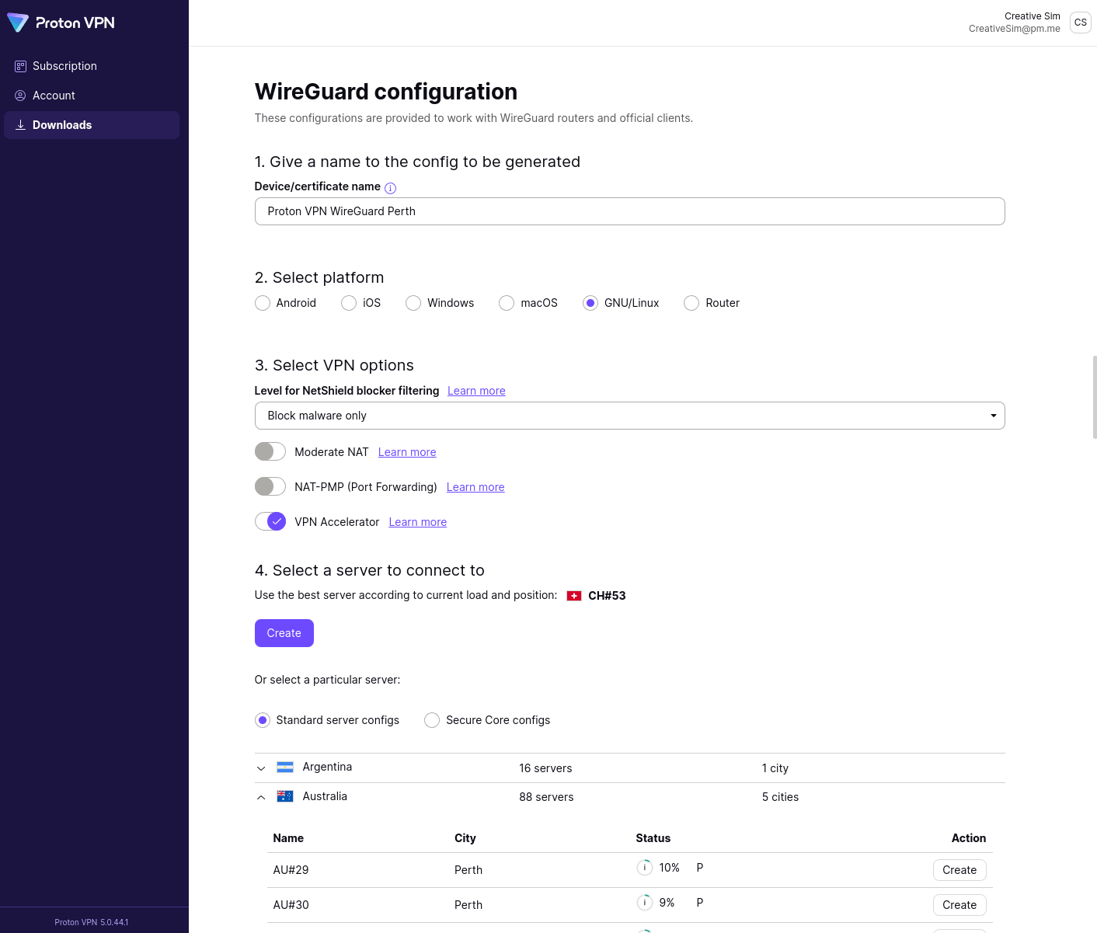This screenshot has height=933, width=1097.
Task: Pick the macOS platform option
Action: 507,303
